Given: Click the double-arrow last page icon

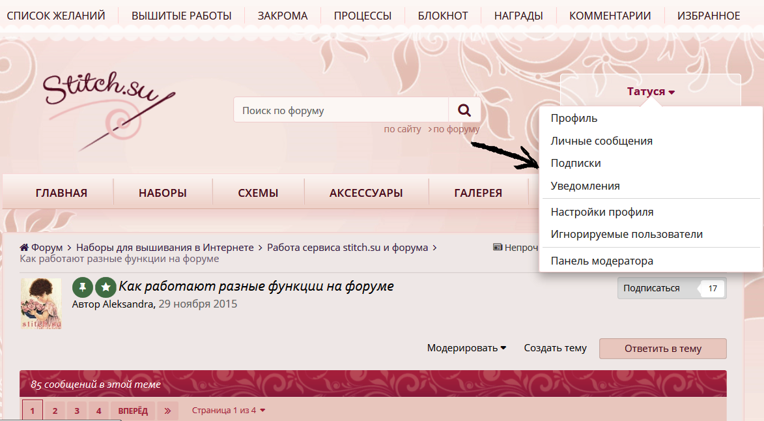Looking at the screenshot, I should 167,411.
